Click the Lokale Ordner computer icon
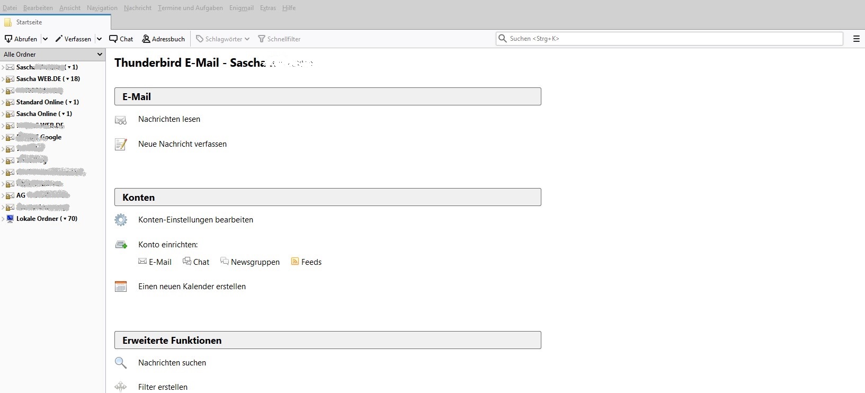The height and width of the screenshot is (393, 865). tap(10, 219)
